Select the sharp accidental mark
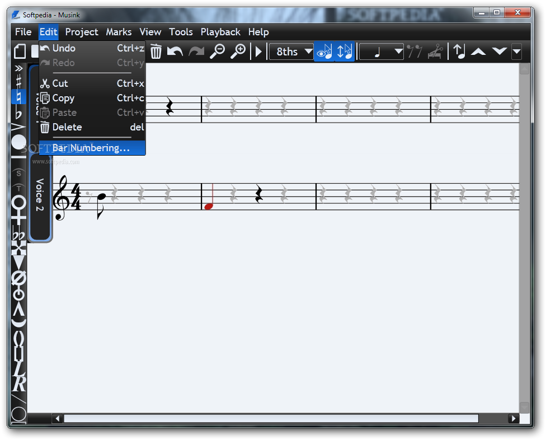546x440 pixels. coord(19,82)
